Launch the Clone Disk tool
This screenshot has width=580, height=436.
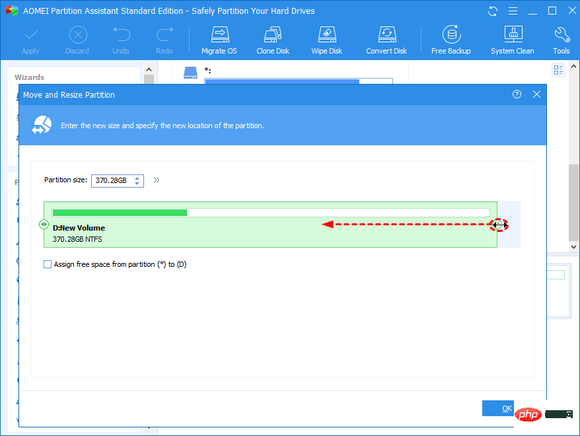[273, 40]
